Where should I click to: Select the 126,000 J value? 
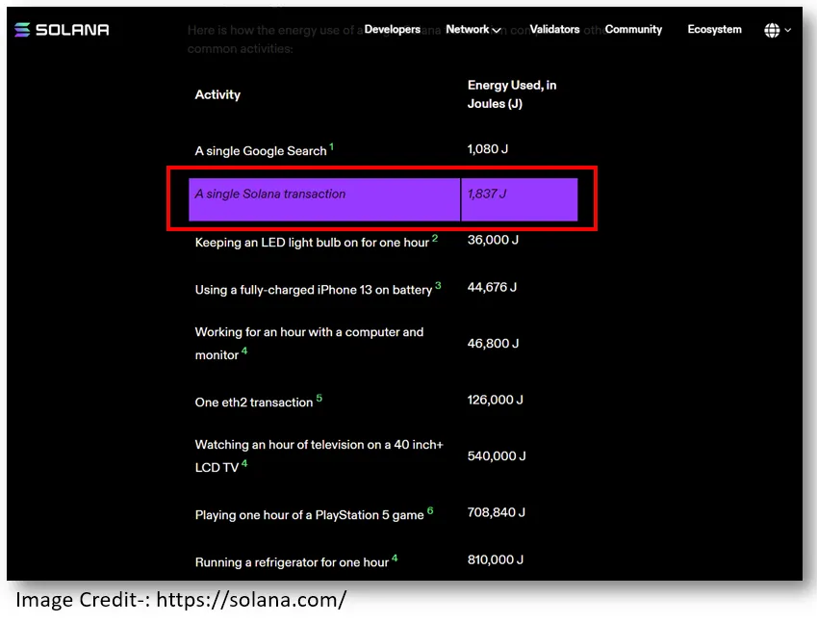coord(495,400)
